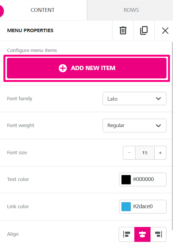Click the Font family chevron arrow
The image size is (173, 248).
pos(158,98)
